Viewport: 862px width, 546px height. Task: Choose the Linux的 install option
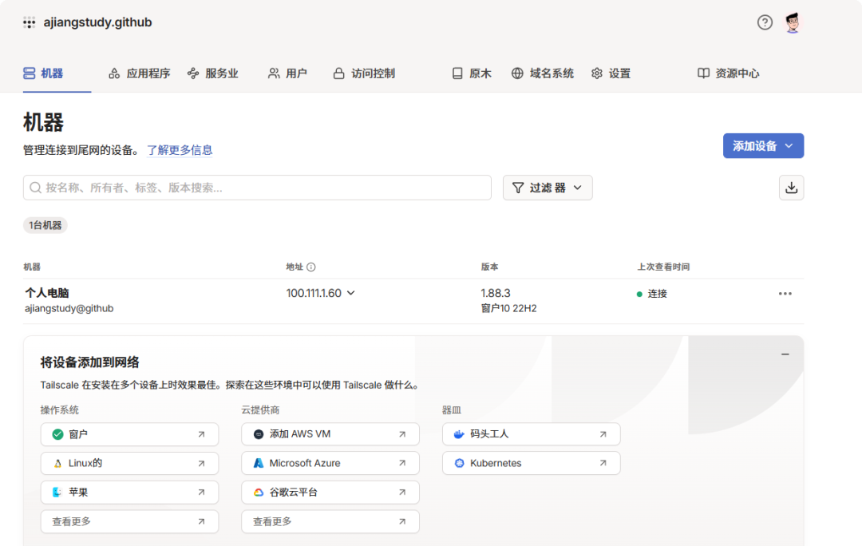(129, 463)
